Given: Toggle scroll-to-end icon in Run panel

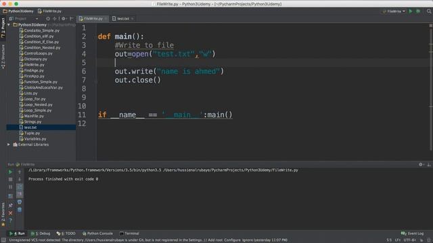Looking at the screenshot, I should [20, 194].
